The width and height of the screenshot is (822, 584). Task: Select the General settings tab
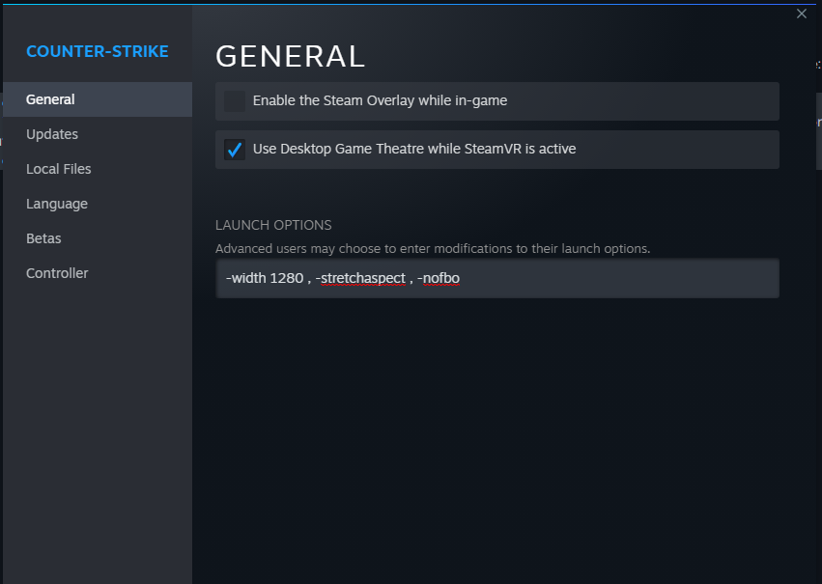click(98, 99)
